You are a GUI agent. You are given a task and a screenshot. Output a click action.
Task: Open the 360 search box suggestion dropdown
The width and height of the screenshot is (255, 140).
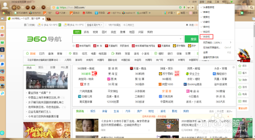[x=180, y=39]
